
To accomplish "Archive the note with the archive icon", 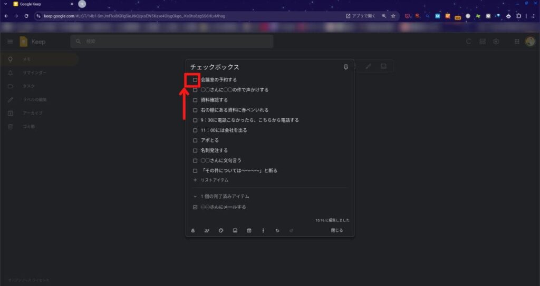I will [x=249, y=230].
